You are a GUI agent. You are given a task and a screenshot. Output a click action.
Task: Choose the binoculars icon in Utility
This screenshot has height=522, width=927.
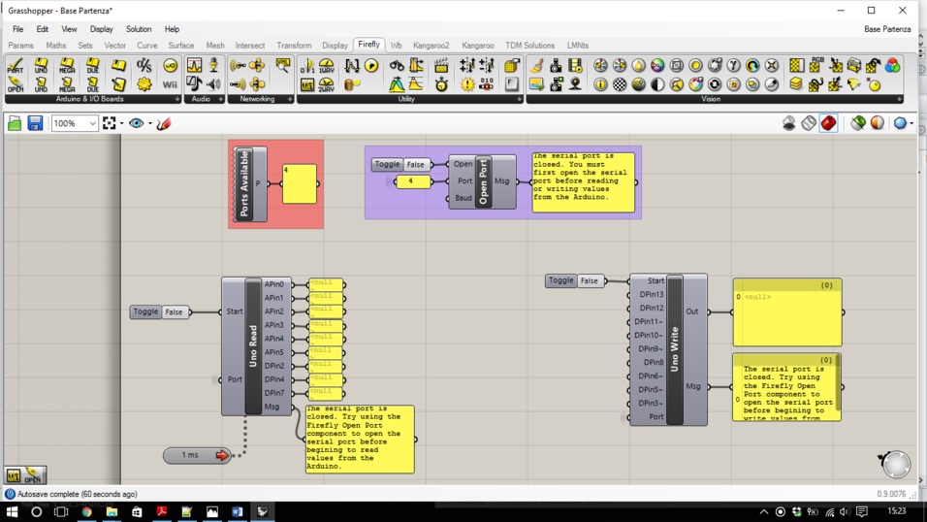click(397, 66)
